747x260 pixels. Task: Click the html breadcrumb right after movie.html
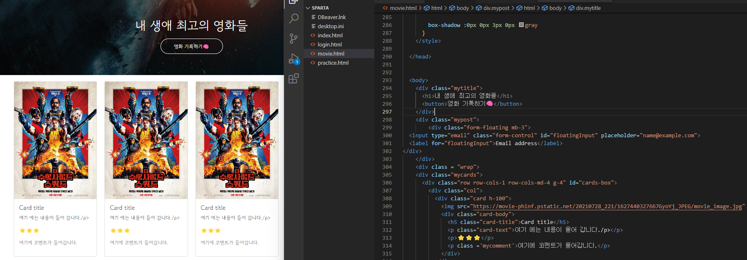pos(436,8)
